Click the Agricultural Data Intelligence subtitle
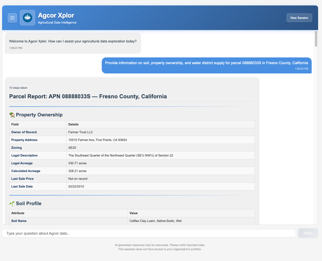The image size is (322, 261). tap(57, 23)
